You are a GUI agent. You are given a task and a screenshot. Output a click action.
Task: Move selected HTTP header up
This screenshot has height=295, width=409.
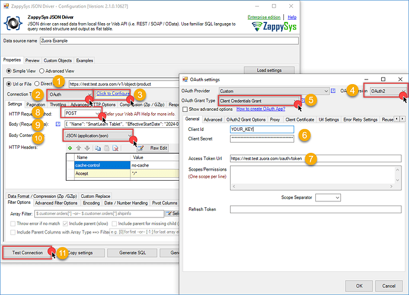pyautogui.click(x=78, y=148)
